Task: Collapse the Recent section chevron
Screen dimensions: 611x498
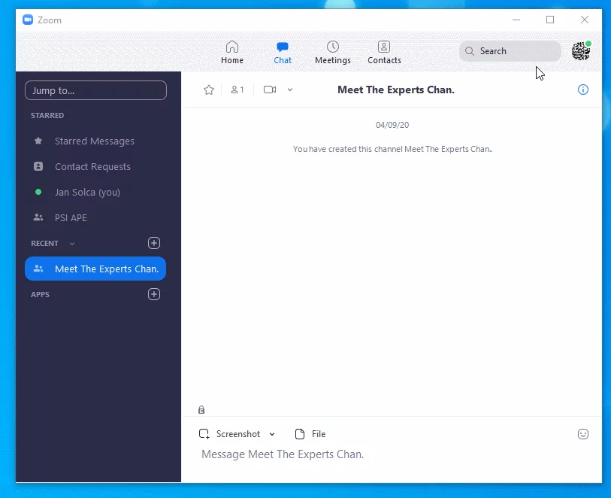Action: (x=72, y=244)
